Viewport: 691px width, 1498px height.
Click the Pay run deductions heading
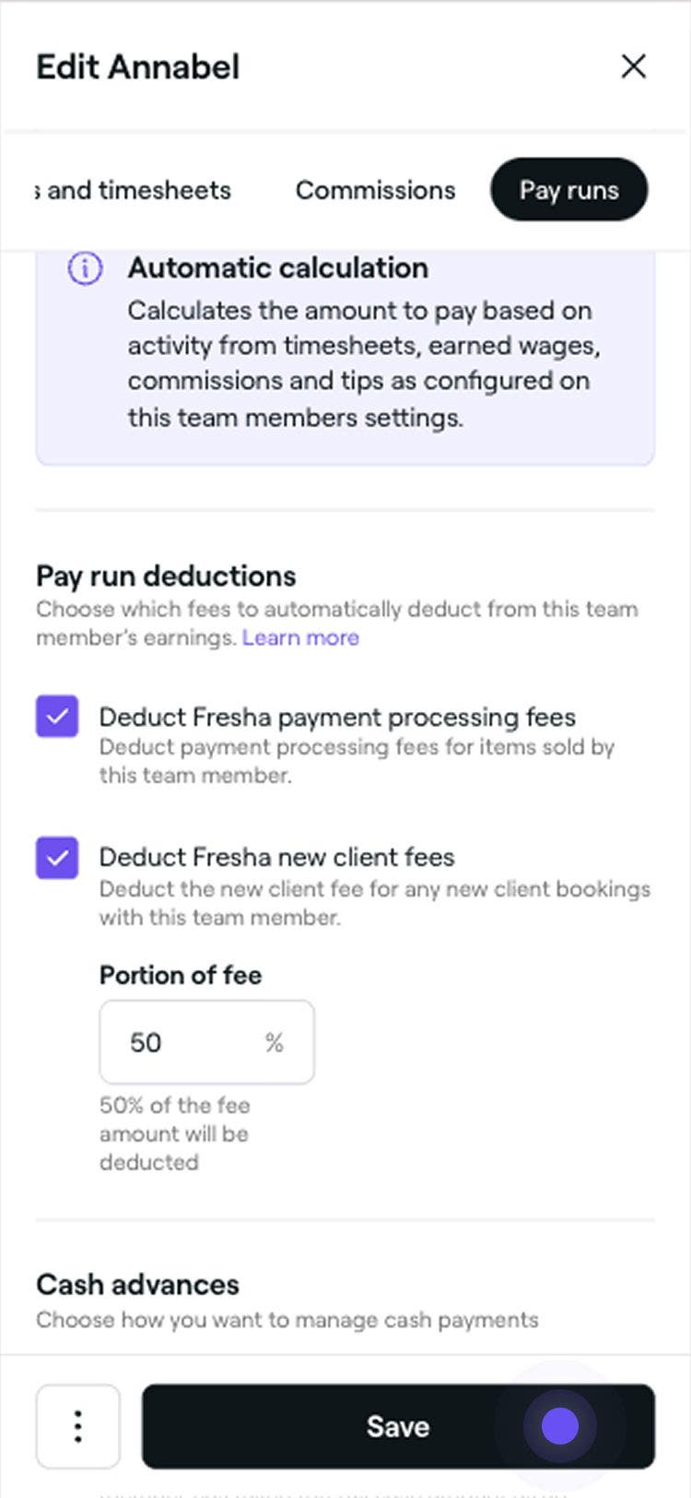click(166, 576)
